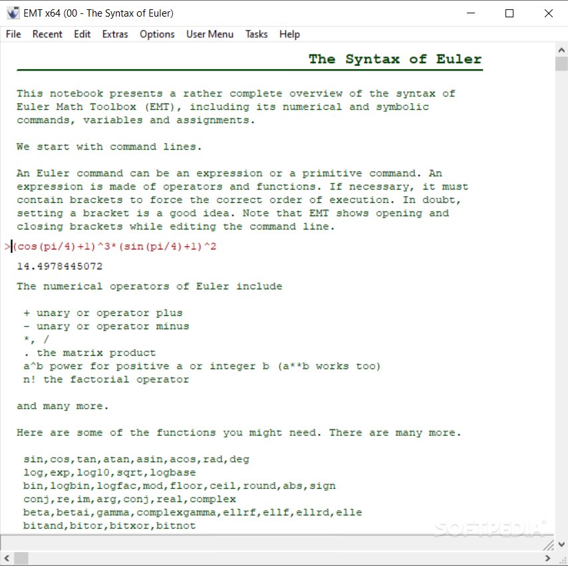568x566 pixels.
Task: Open the Options menu
Action: click(157, 34)
